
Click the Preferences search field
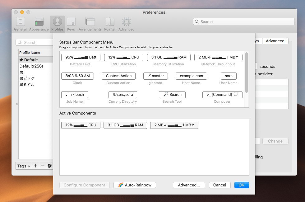tap(243, 21)
